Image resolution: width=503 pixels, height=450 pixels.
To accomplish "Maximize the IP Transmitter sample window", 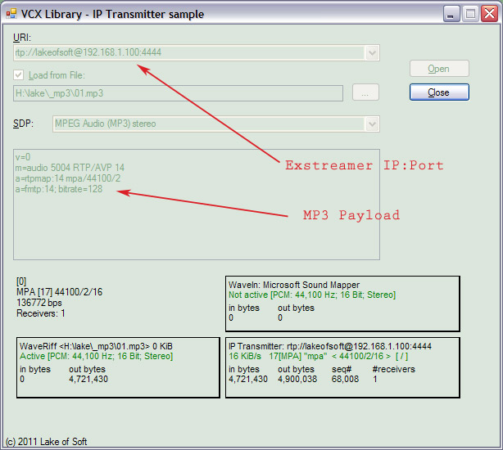I will click(470, 14).
